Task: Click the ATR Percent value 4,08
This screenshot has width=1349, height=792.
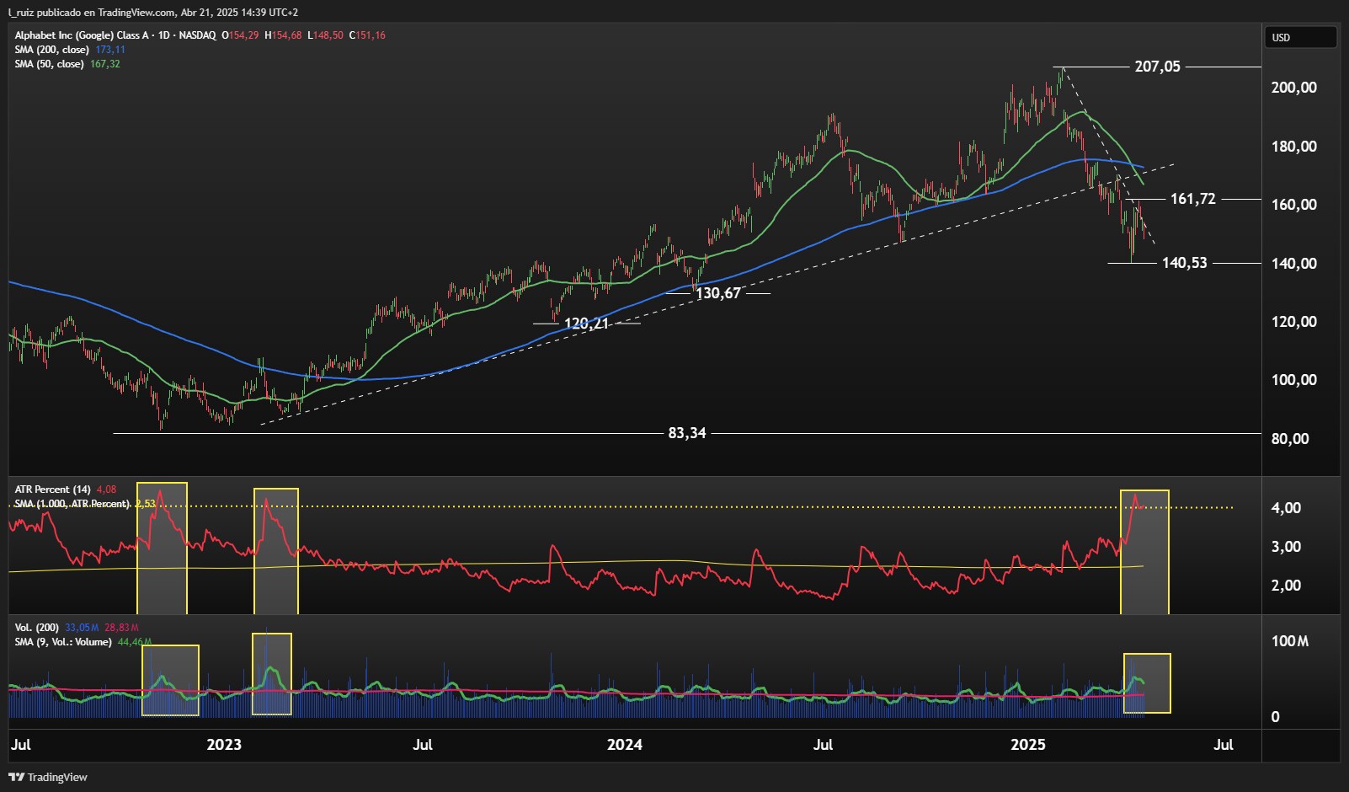Action: [106, 490]
